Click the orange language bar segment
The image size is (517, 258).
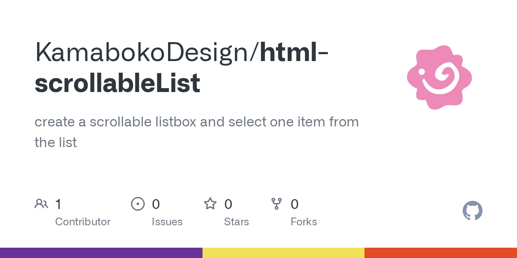[441, 253]
